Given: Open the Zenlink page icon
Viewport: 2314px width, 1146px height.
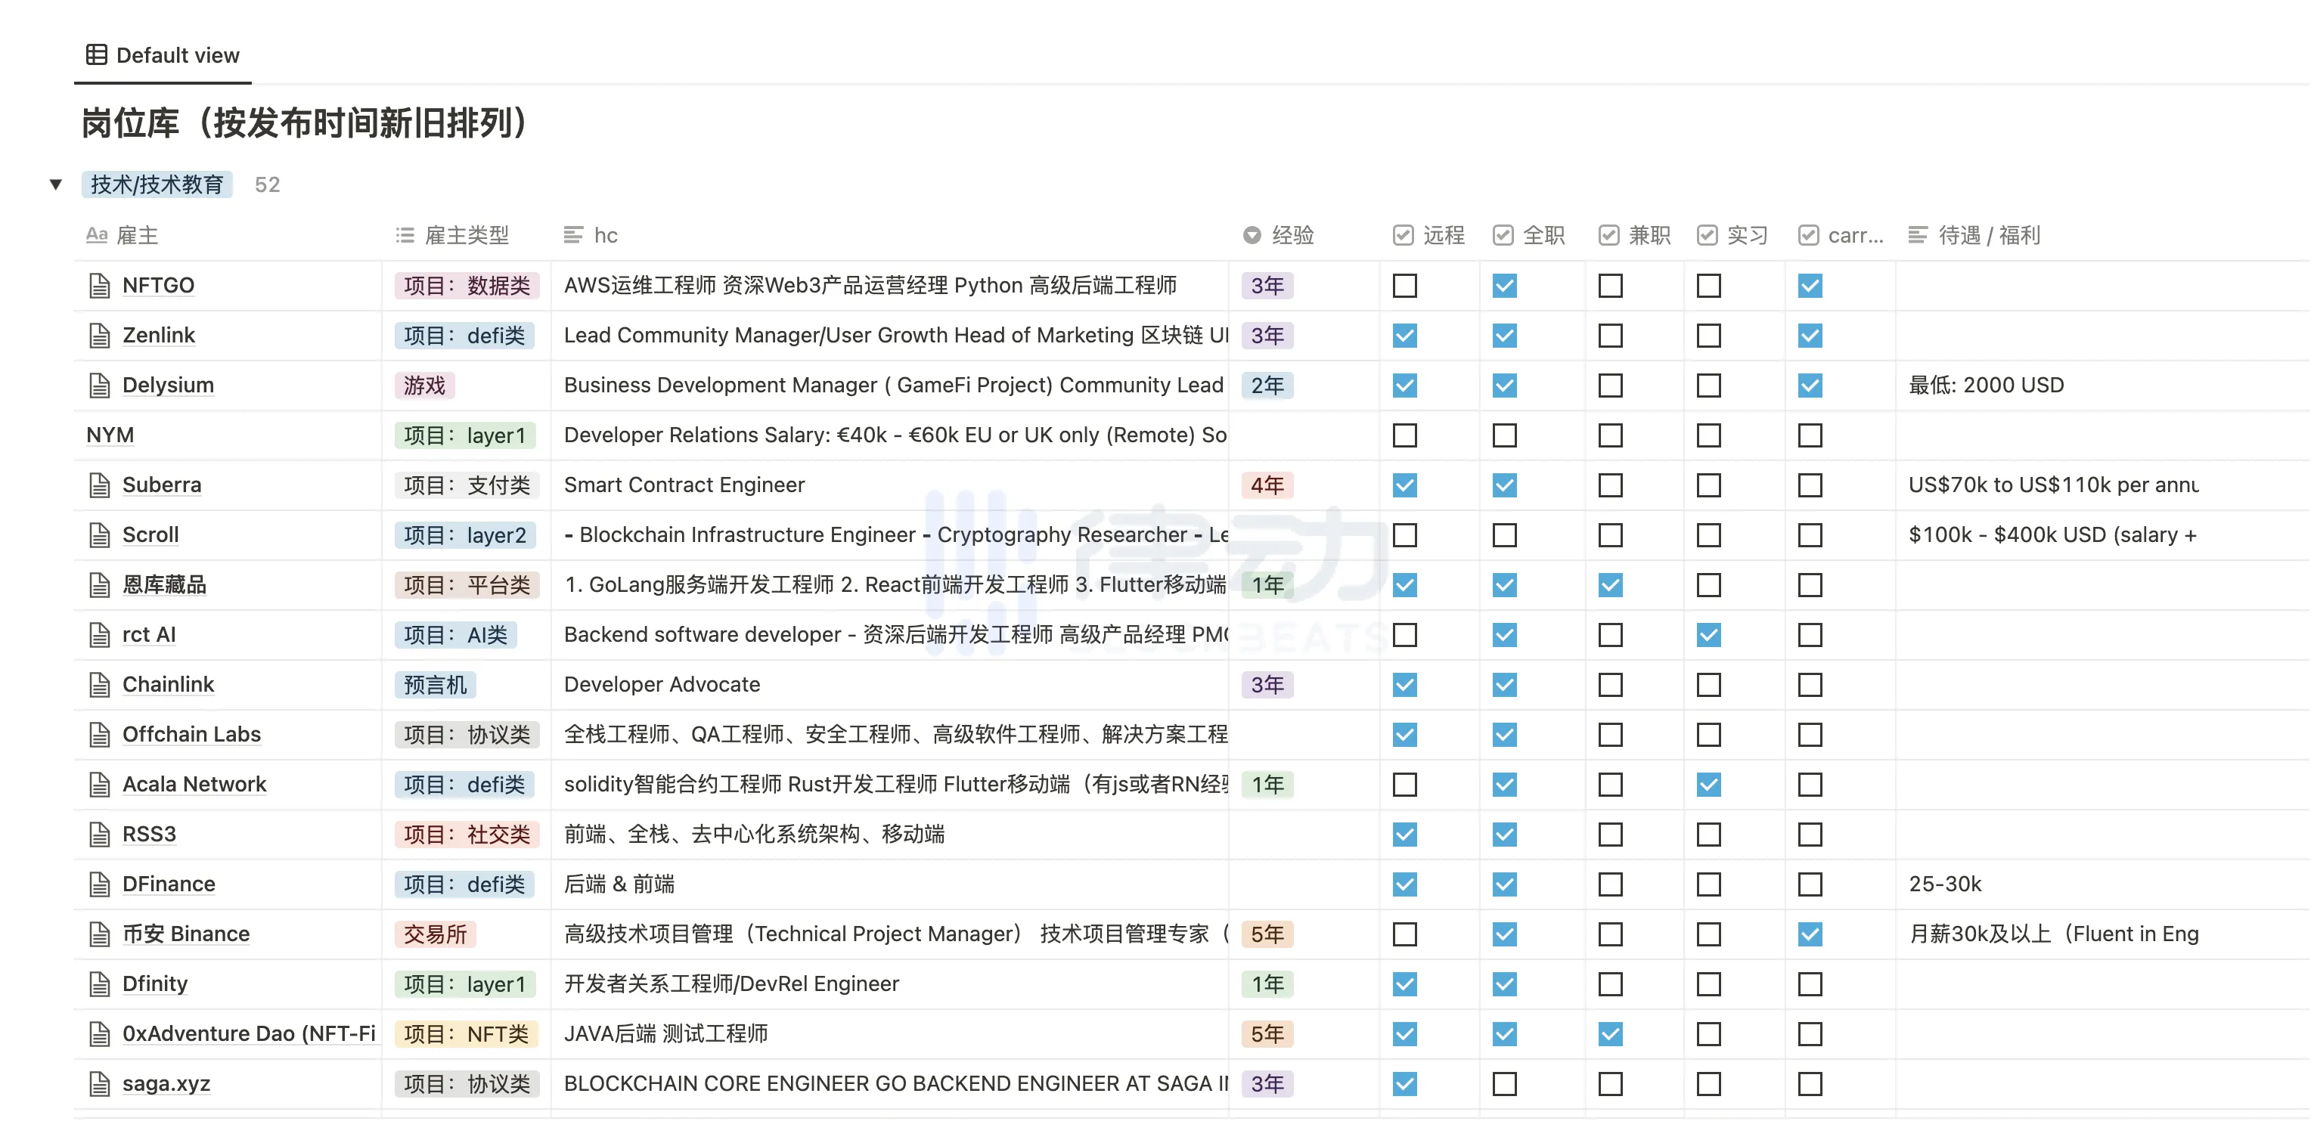Looking at the screenshot, I should click(x=100, y=336).
